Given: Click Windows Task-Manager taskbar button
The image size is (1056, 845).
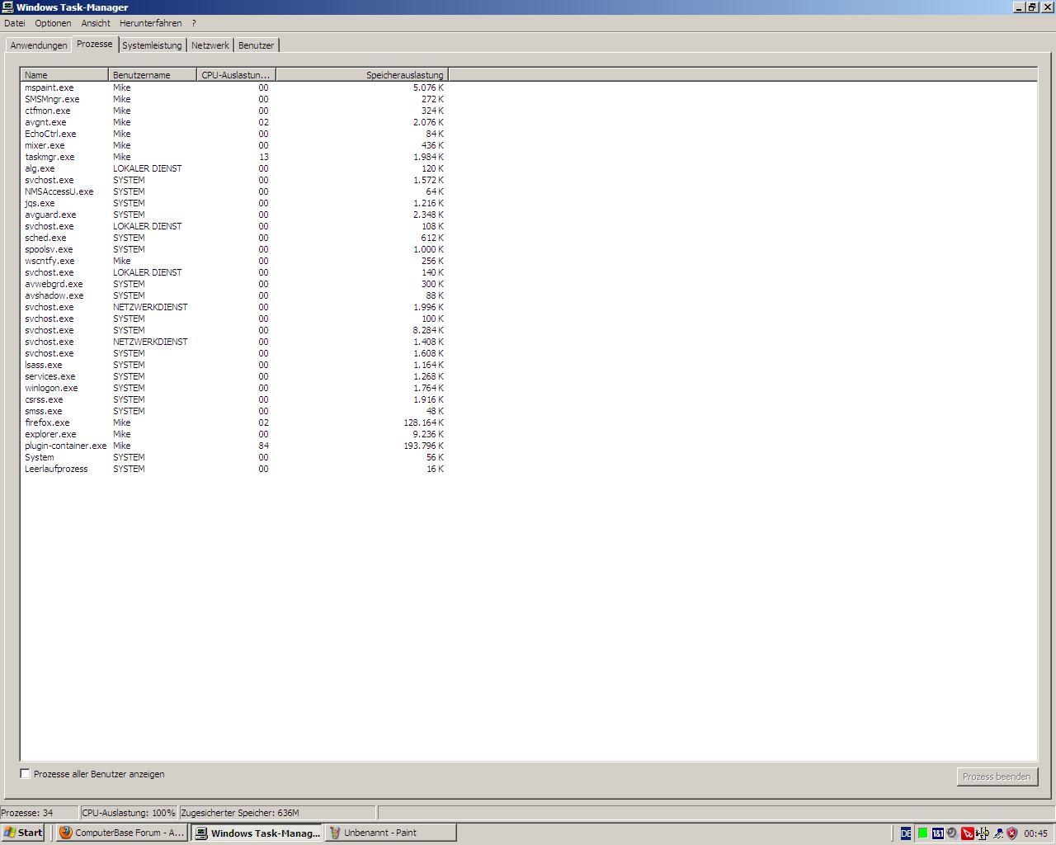Looking at the screenshot, I should tap(257, 833).
